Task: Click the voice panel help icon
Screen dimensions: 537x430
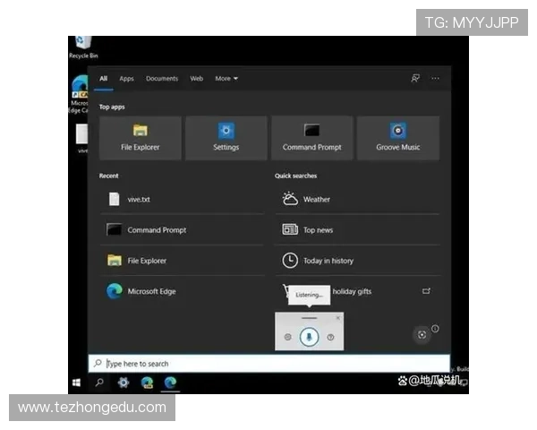Action: click(x=330, y=337)
